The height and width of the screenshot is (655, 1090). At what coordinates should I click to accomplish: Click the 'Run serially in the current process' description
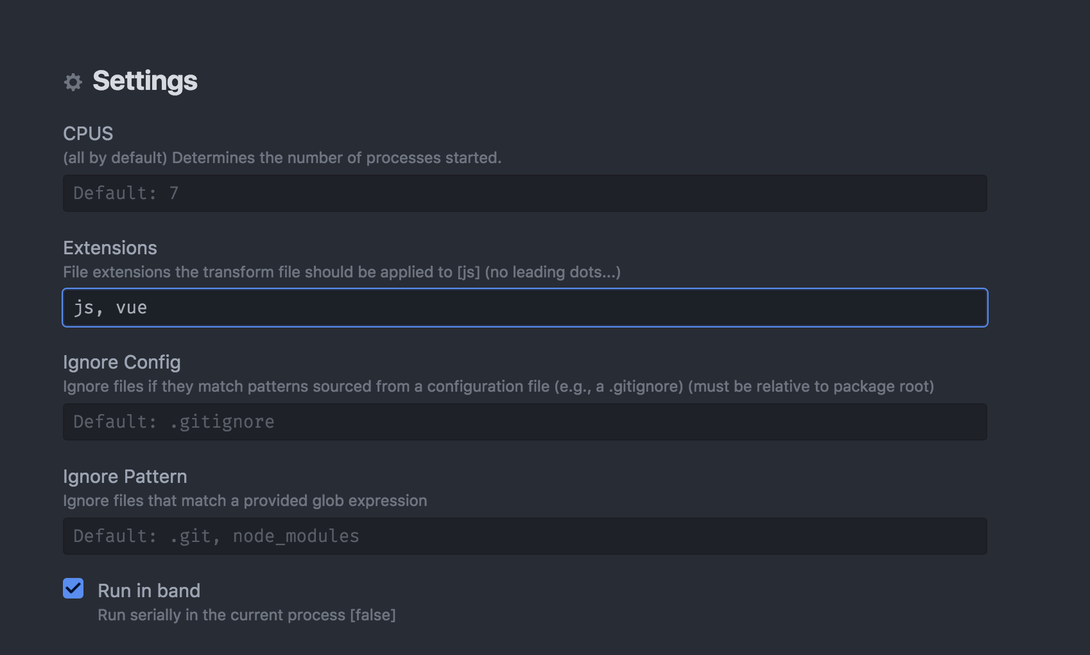(247, 615)
